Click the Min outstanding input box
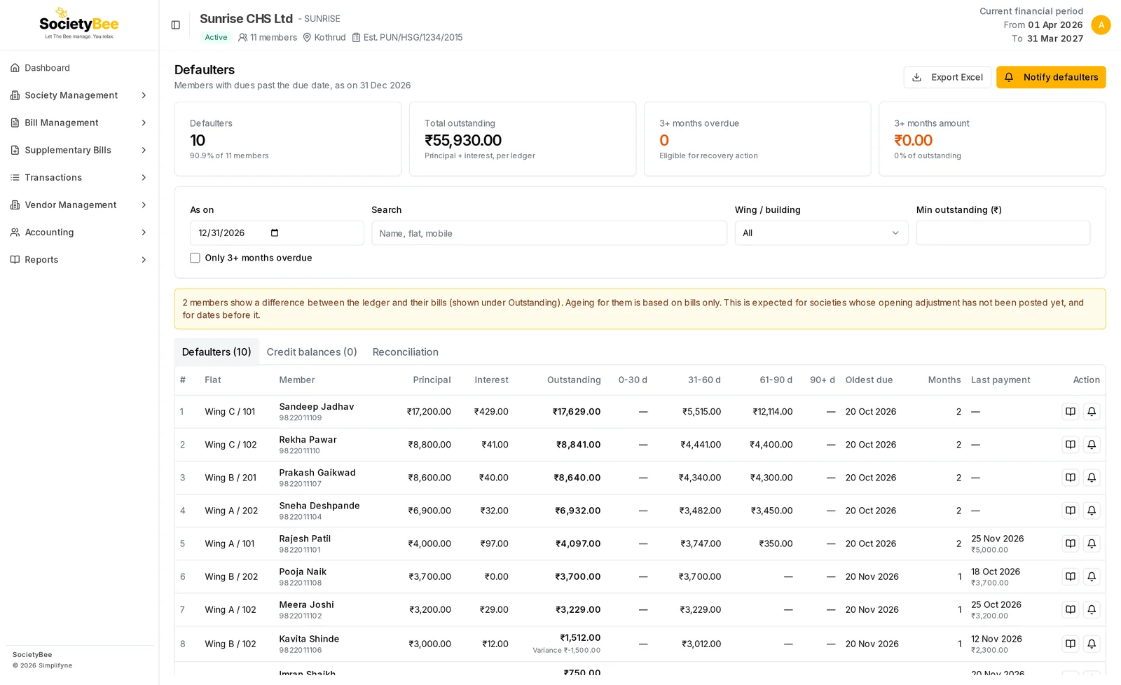Screen dimensions: 1121x685 point(1003,233)
